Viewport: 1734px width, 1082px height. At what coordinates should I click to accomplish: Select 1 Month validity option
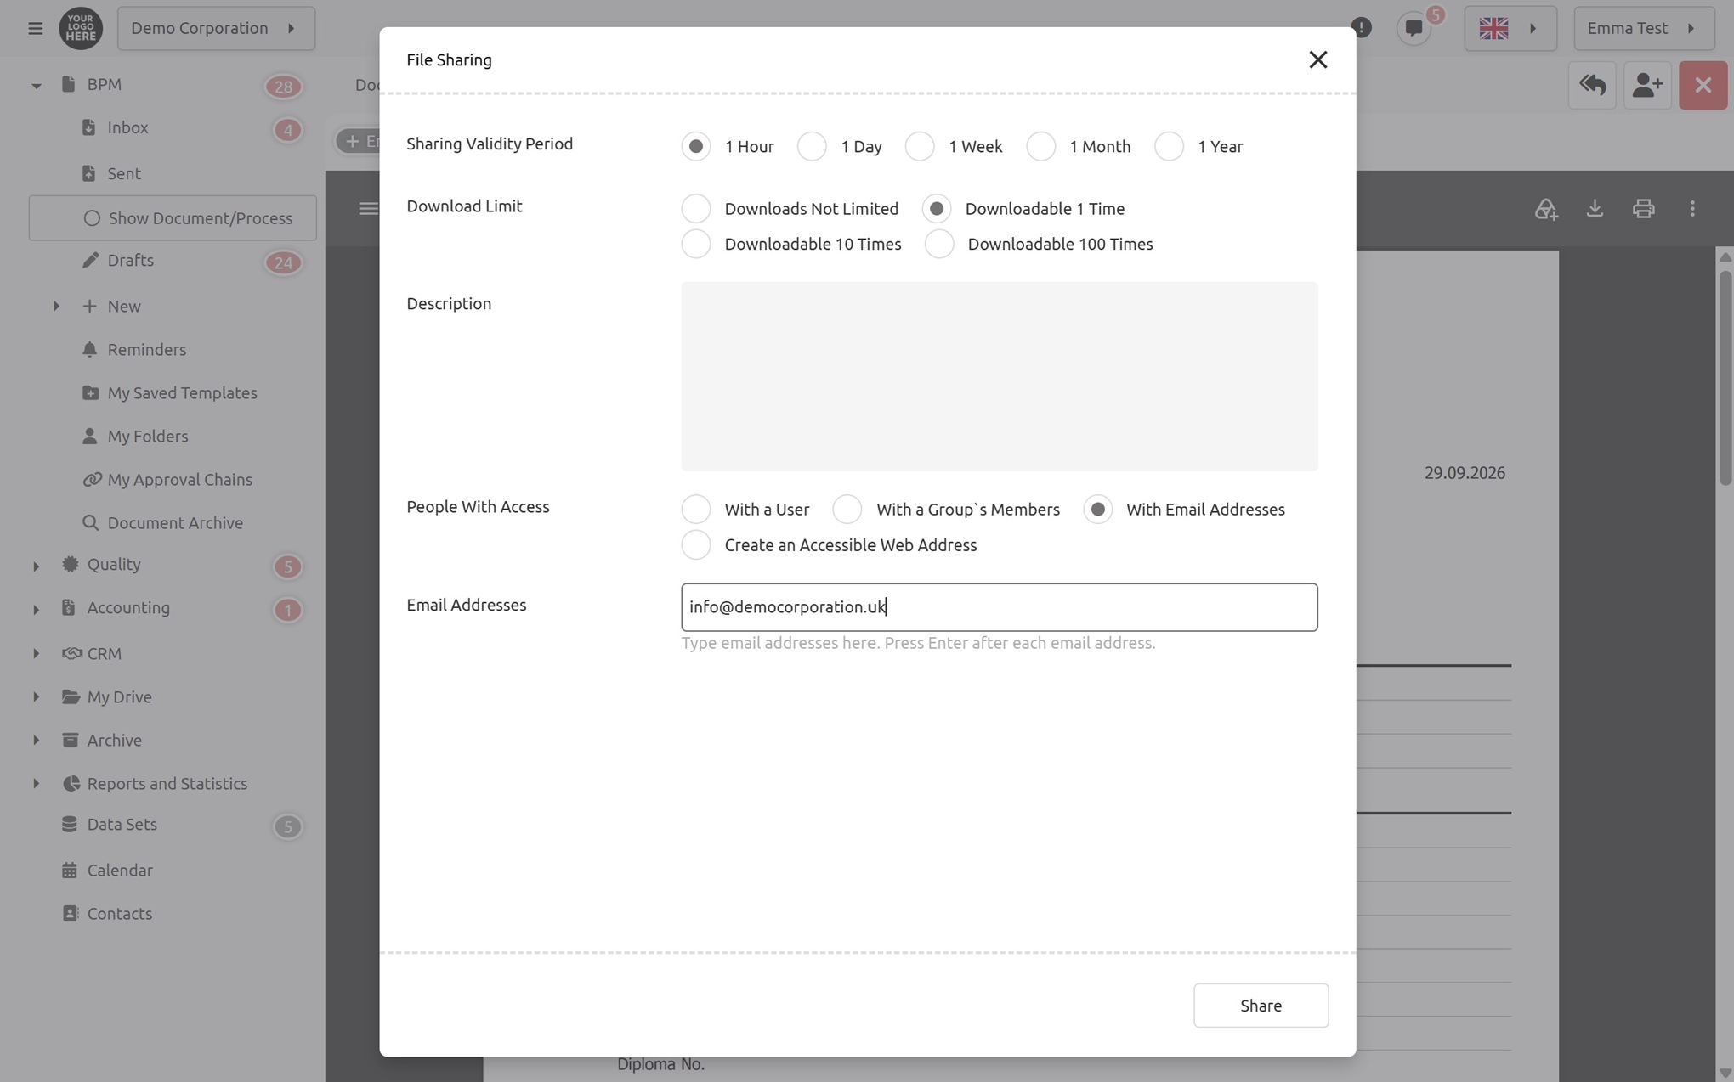[1040, 146]
